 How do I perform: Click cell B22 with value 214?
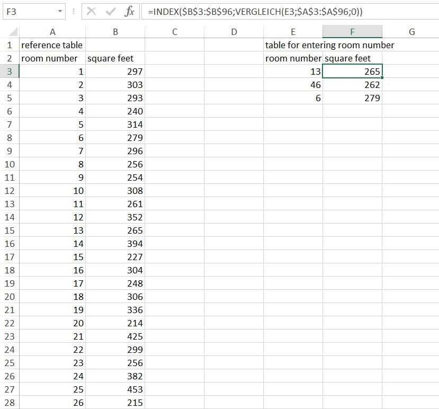coord(115,323)
